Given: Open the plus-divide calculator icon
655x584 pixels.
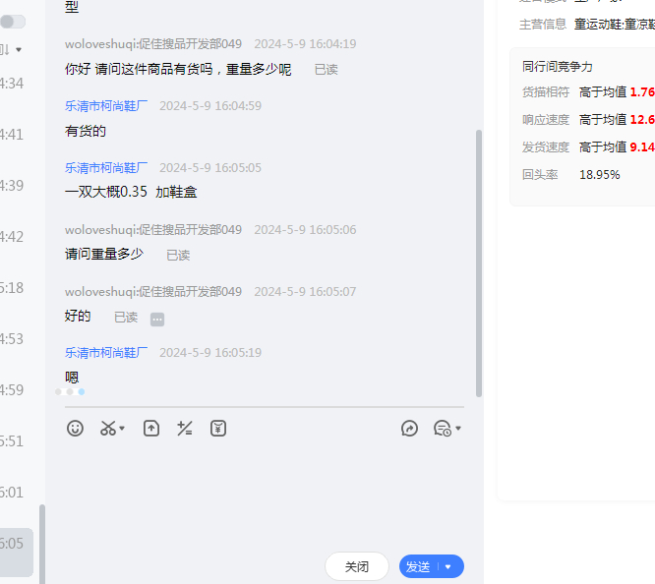Looking at the screenshot, I should tap(185, 429).
